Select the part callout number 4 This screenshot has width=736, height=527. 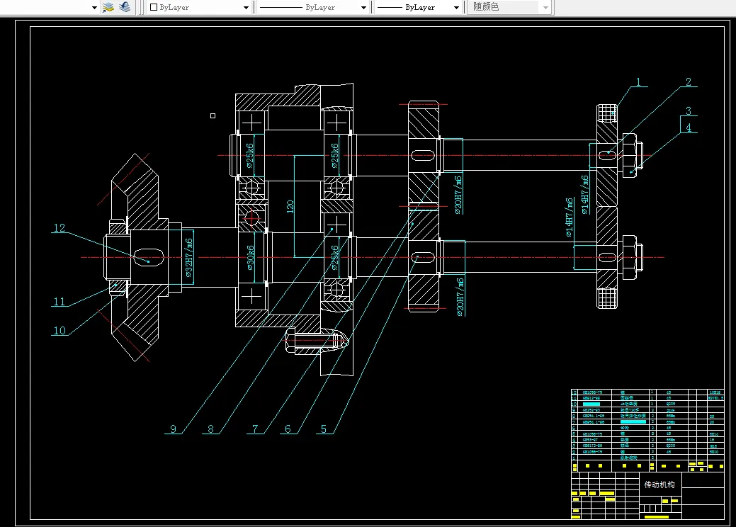click(687, 128)
